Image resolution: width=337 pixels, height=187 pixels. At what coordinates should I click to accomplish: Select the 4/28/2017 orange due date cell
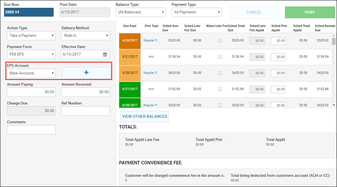coord(130,41)
